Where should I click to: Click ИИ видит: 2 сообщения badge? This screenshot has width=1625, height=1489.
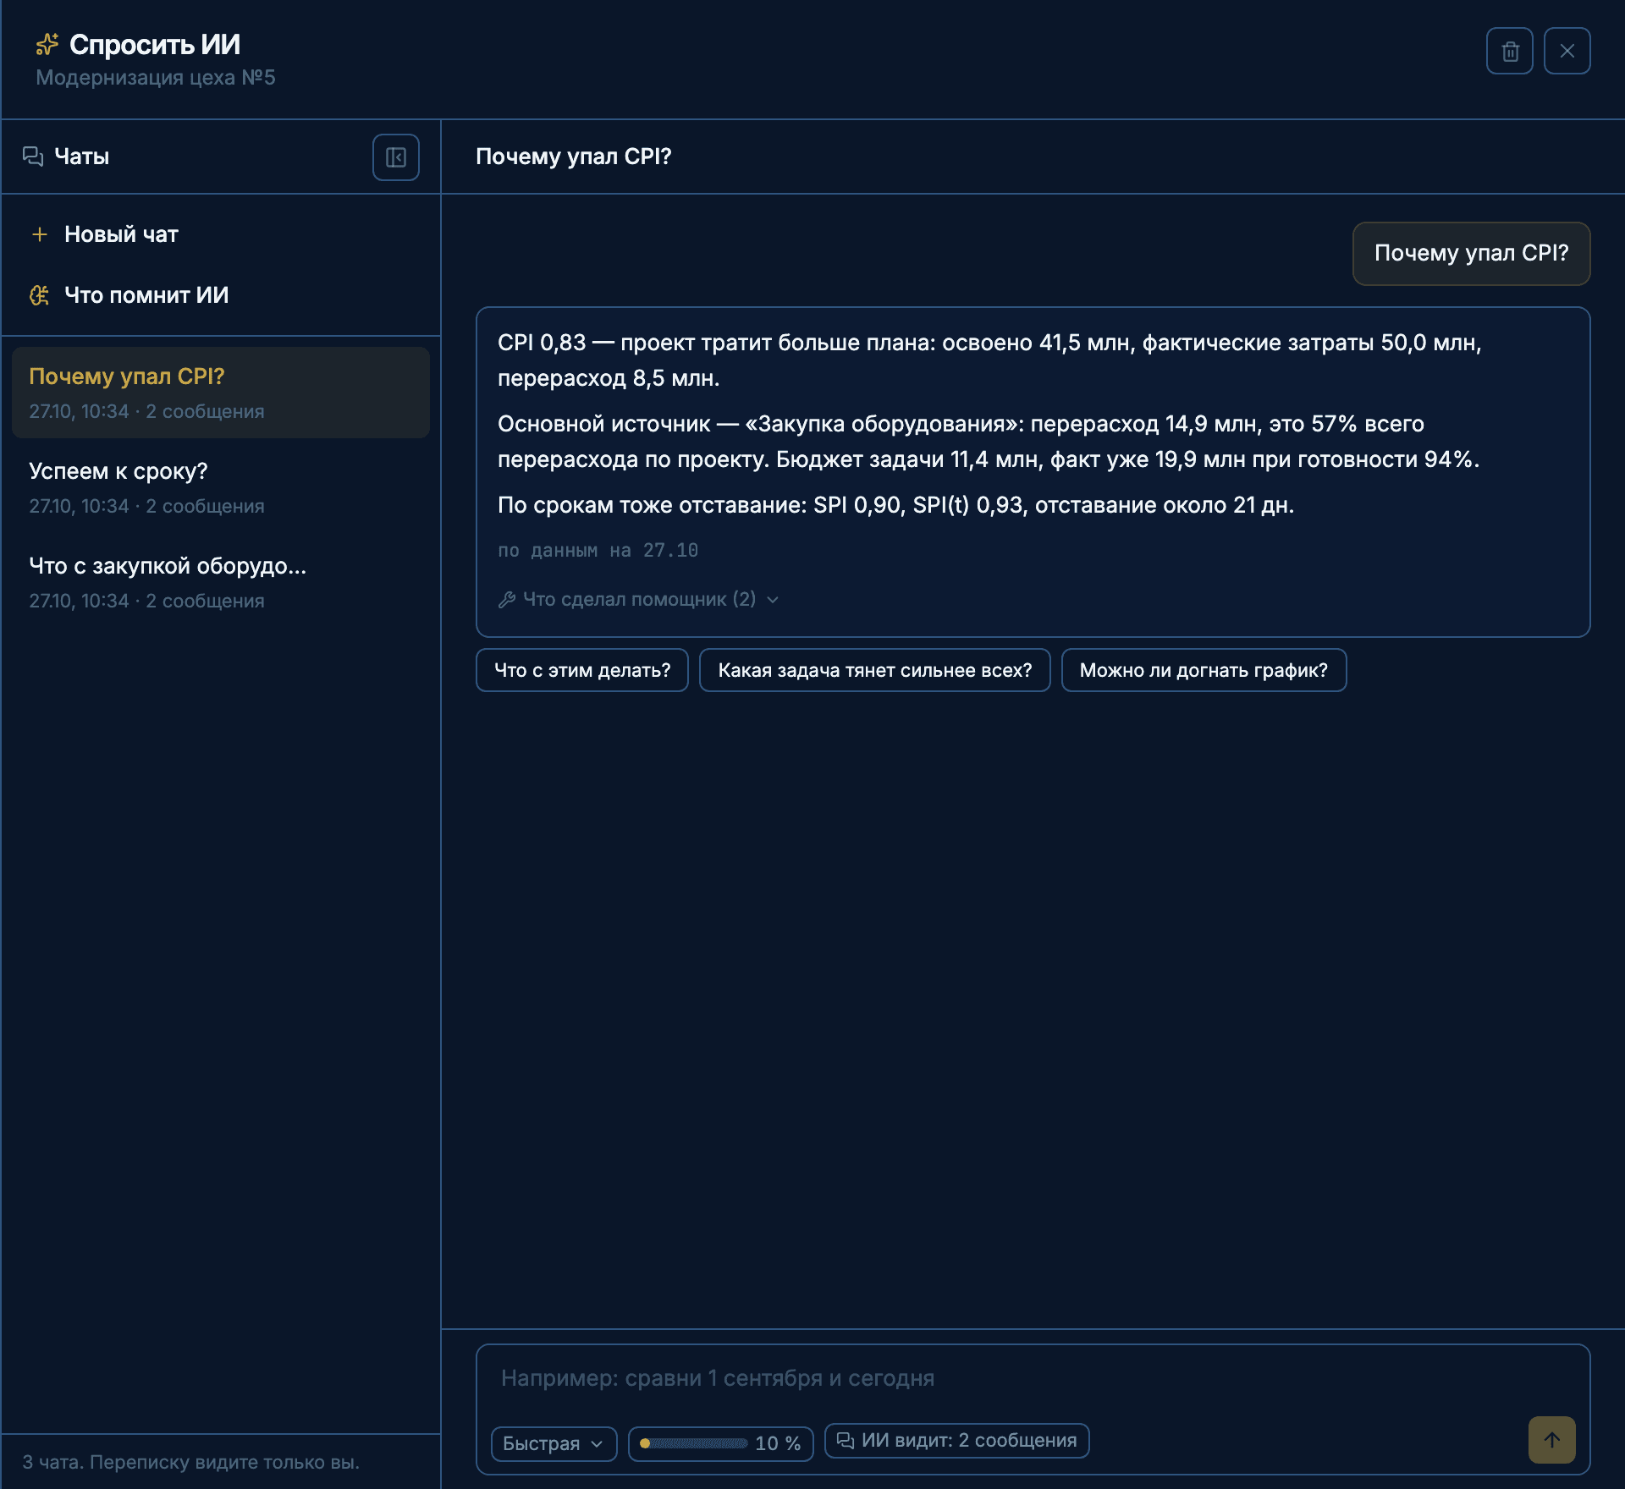tap(956, 1441)
